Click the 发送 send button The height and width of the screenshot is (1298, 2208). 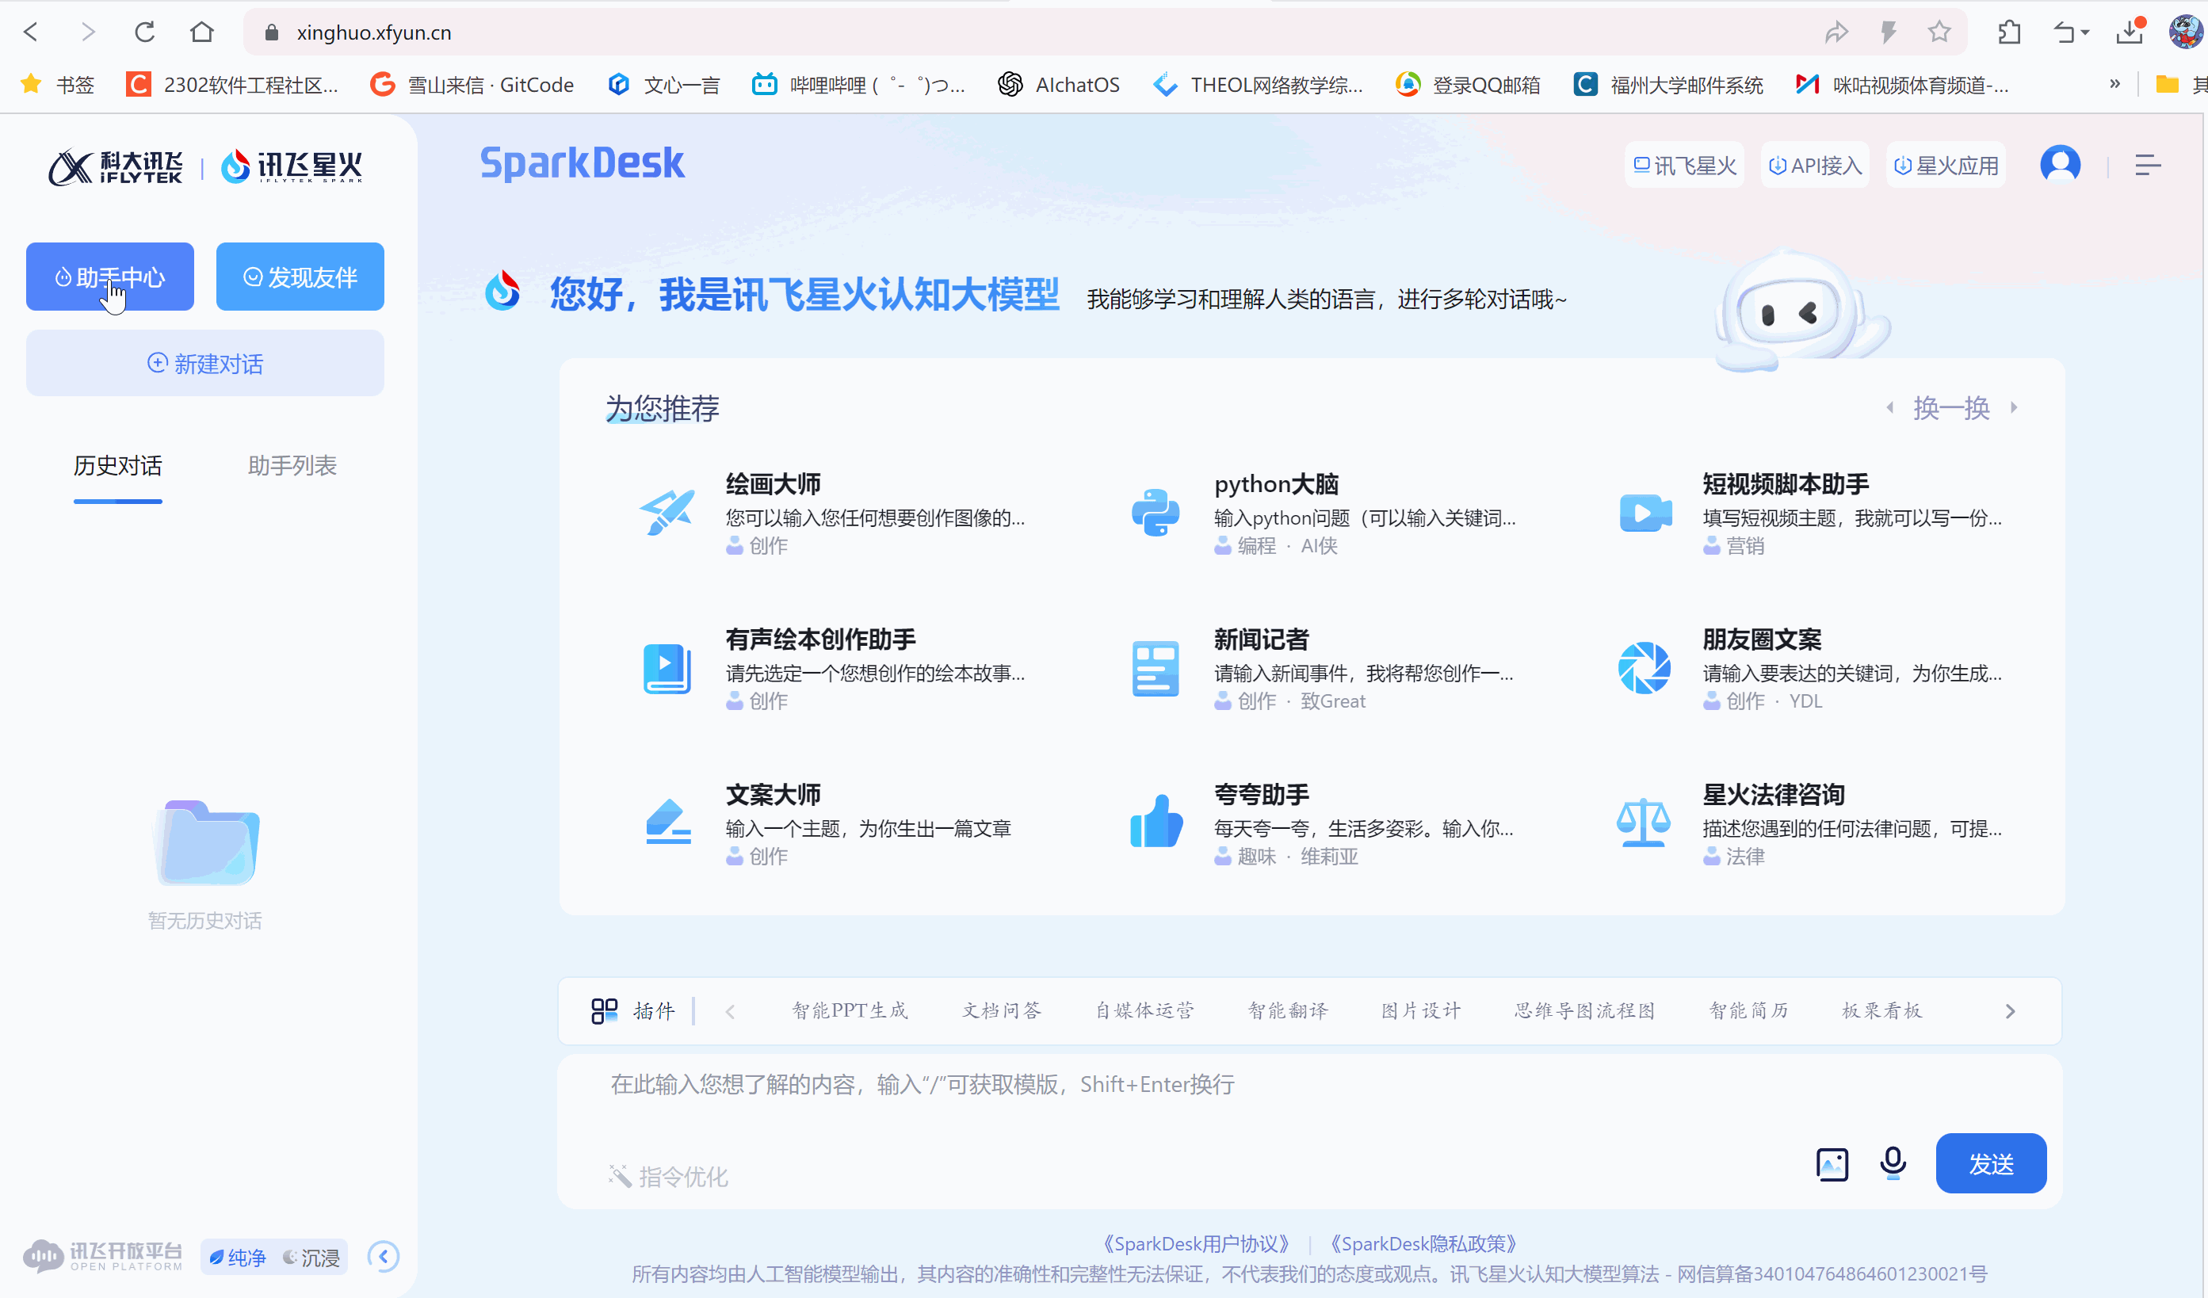(1991, 1164)
